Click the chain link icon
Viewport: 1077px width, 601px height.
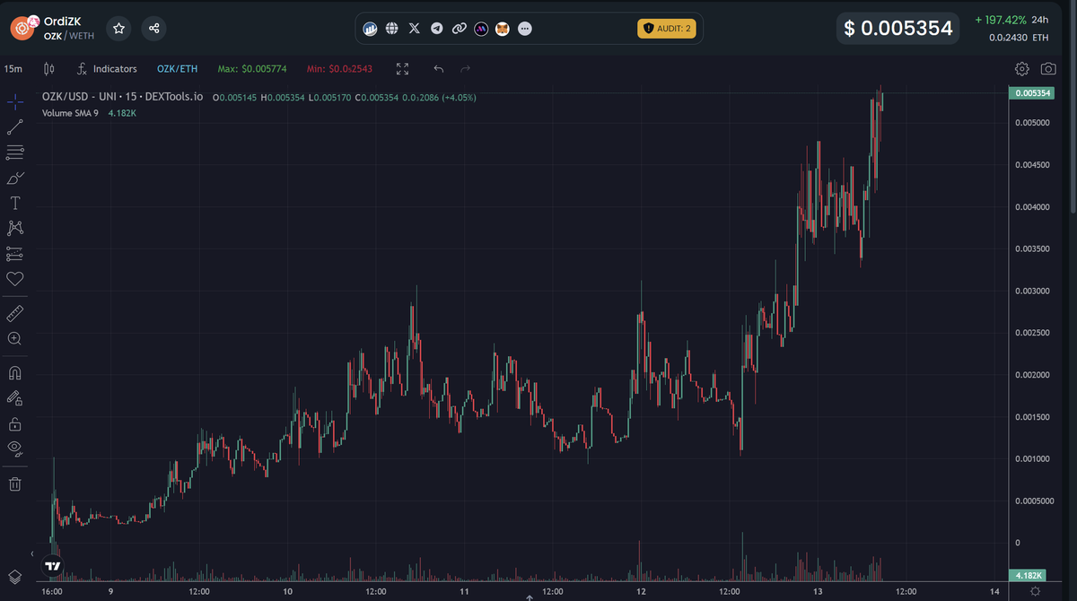pos(459,29)
